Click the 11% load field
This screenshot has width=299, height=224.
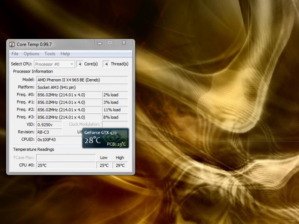click(115, 110)
